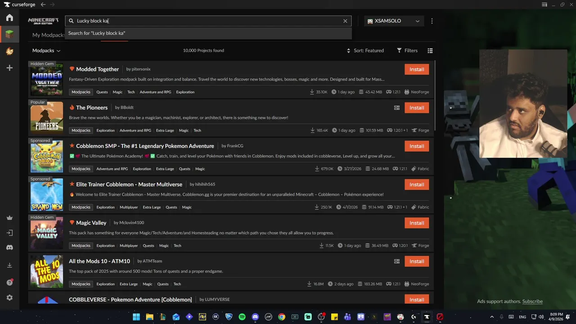576x324 pixels.
Task: Show hidden system tray icons
Action: tap(492, 317)
